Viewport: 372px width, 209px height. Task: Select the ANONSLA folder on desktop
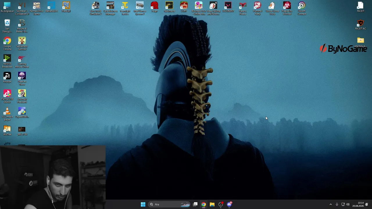click(360, 42)
